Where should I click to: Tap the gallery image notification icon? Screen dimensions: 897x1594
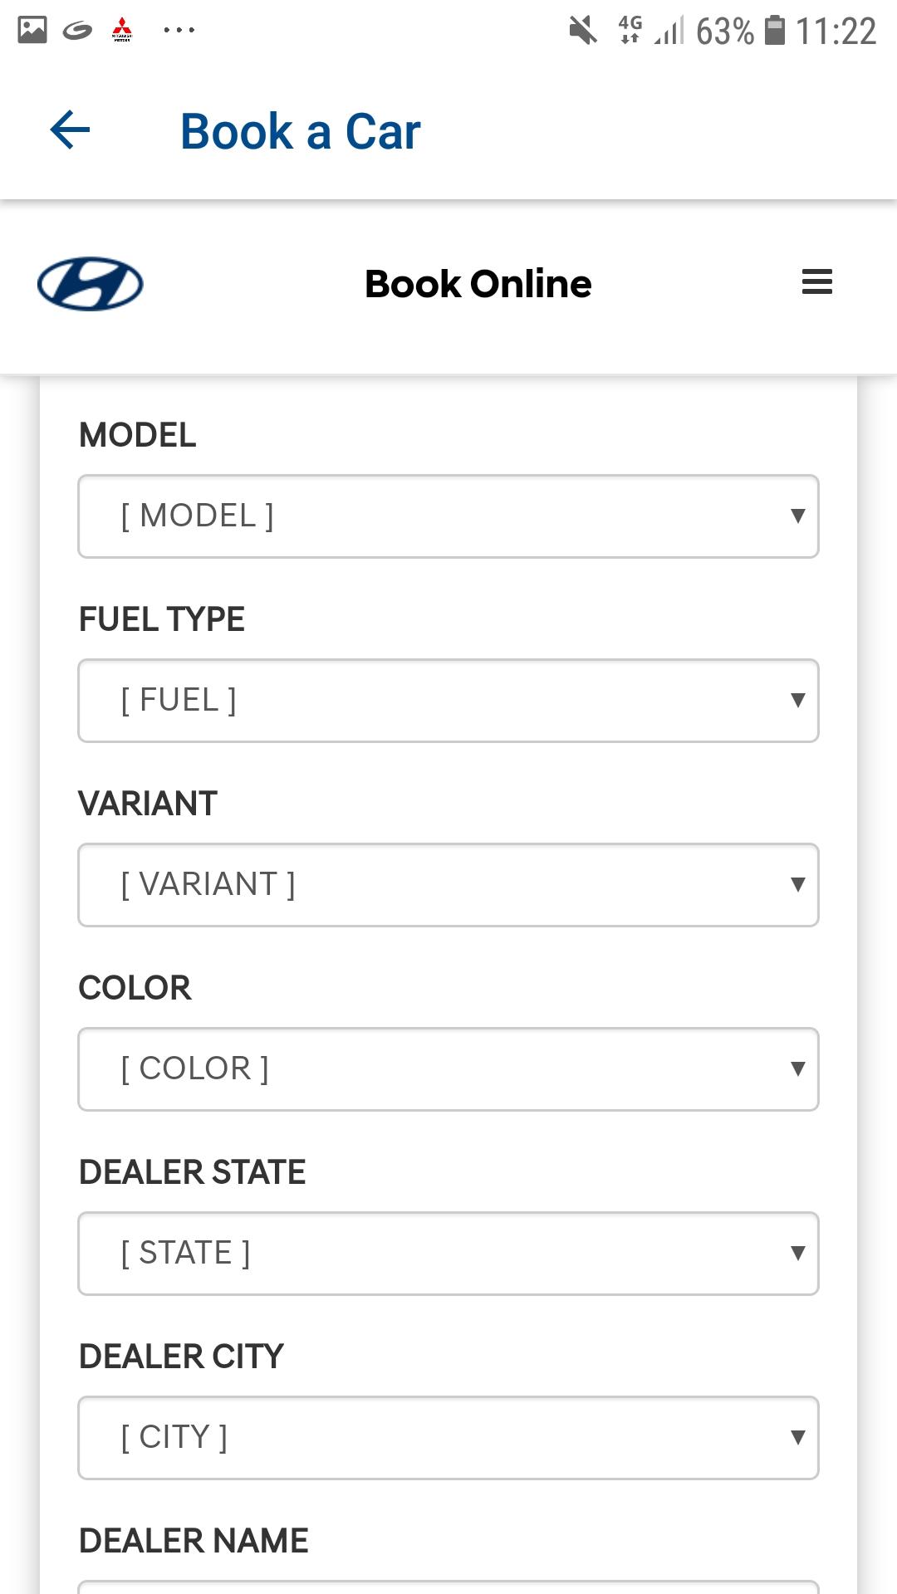(32, 30)
